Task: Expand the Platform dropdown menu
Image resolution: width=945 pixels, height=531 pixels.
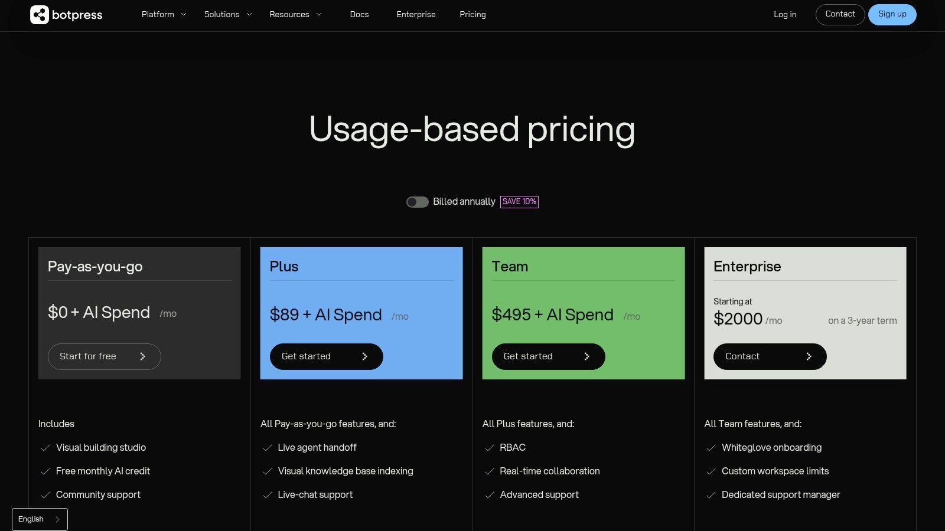Action: click(164, 15)
